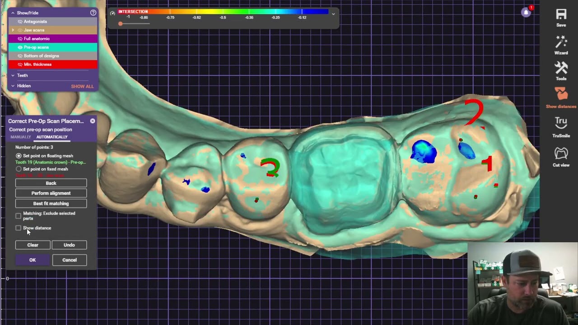Click 'Number of points: 3' text
Screen dimensions: 578x325
34,147
